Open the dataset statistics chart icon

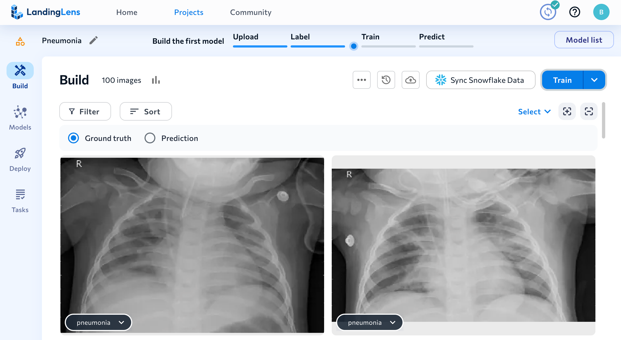point(156,80)
